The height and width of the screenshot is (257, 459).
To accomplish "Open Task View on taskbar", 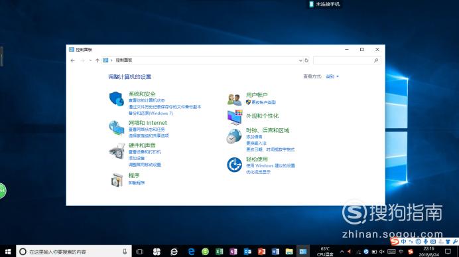I will pyautogui.click(x=140, y=252).
